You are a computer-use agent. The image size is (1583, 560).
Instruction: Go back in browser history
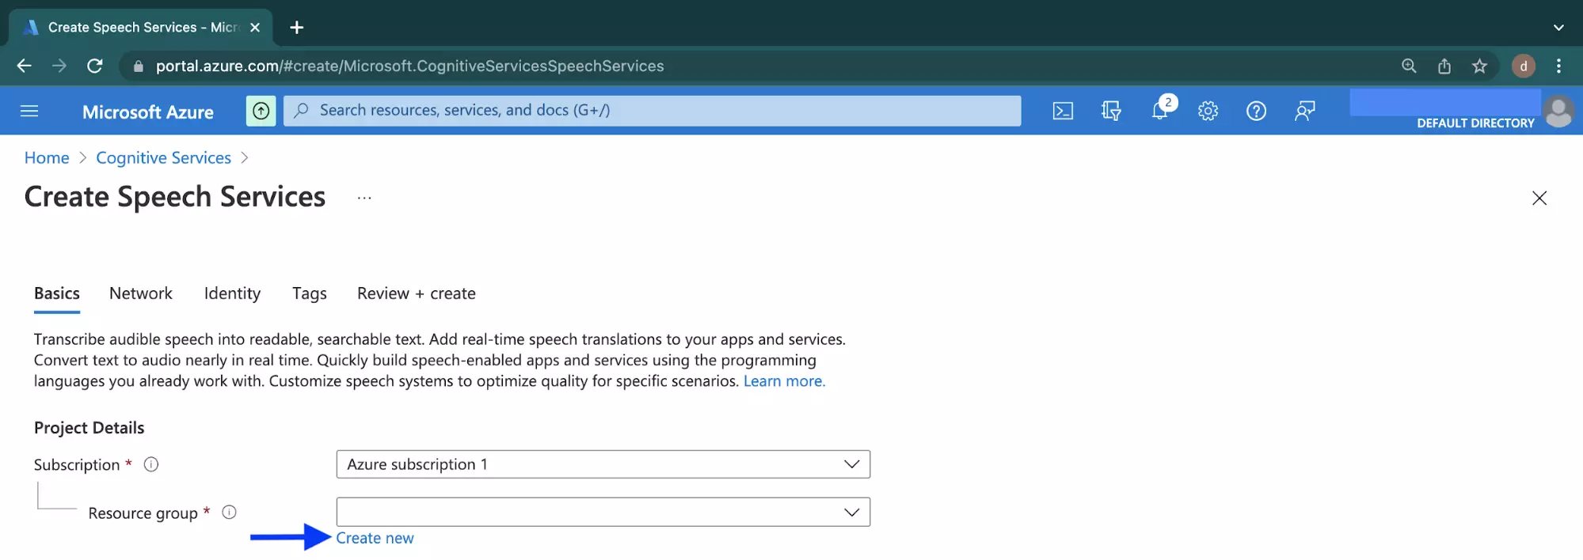coord(24,66)
